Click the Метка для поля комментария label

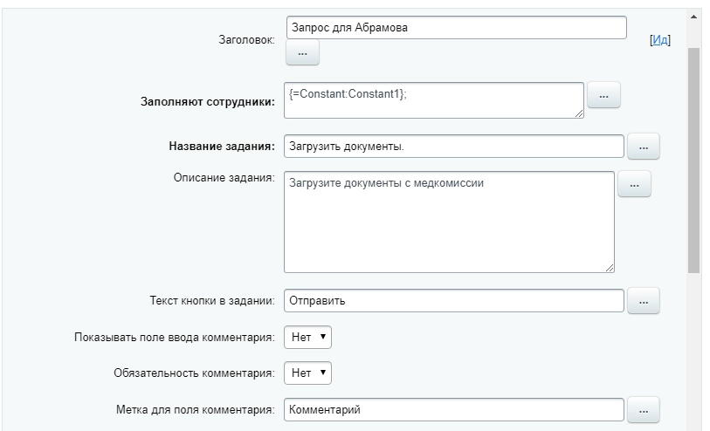tap(196, 410)
